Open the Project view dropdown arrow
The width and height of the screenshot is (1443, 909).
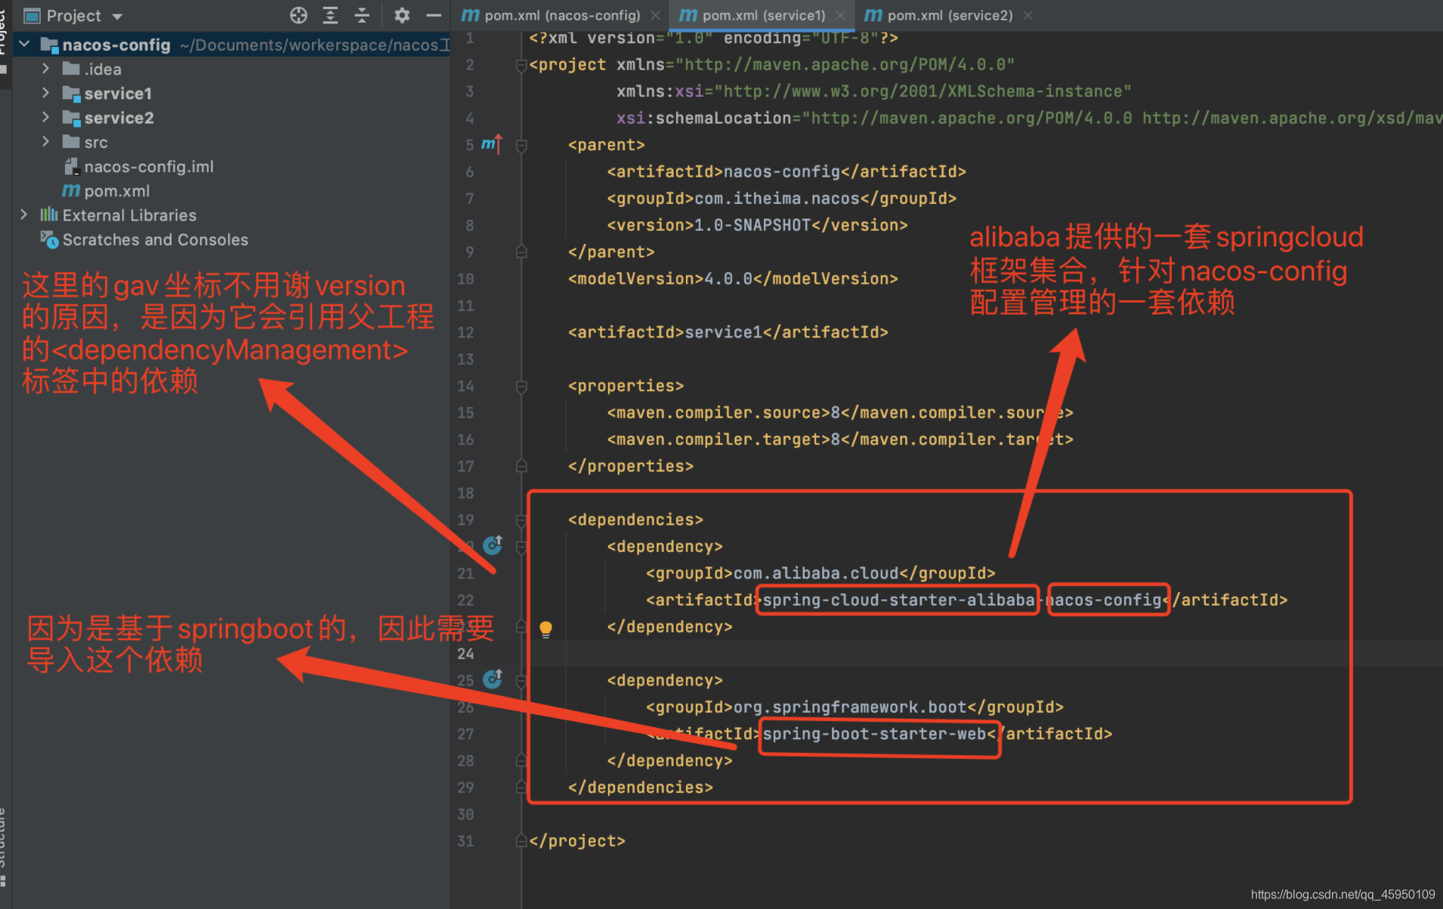pyautogui.click(x=117, y=16)
